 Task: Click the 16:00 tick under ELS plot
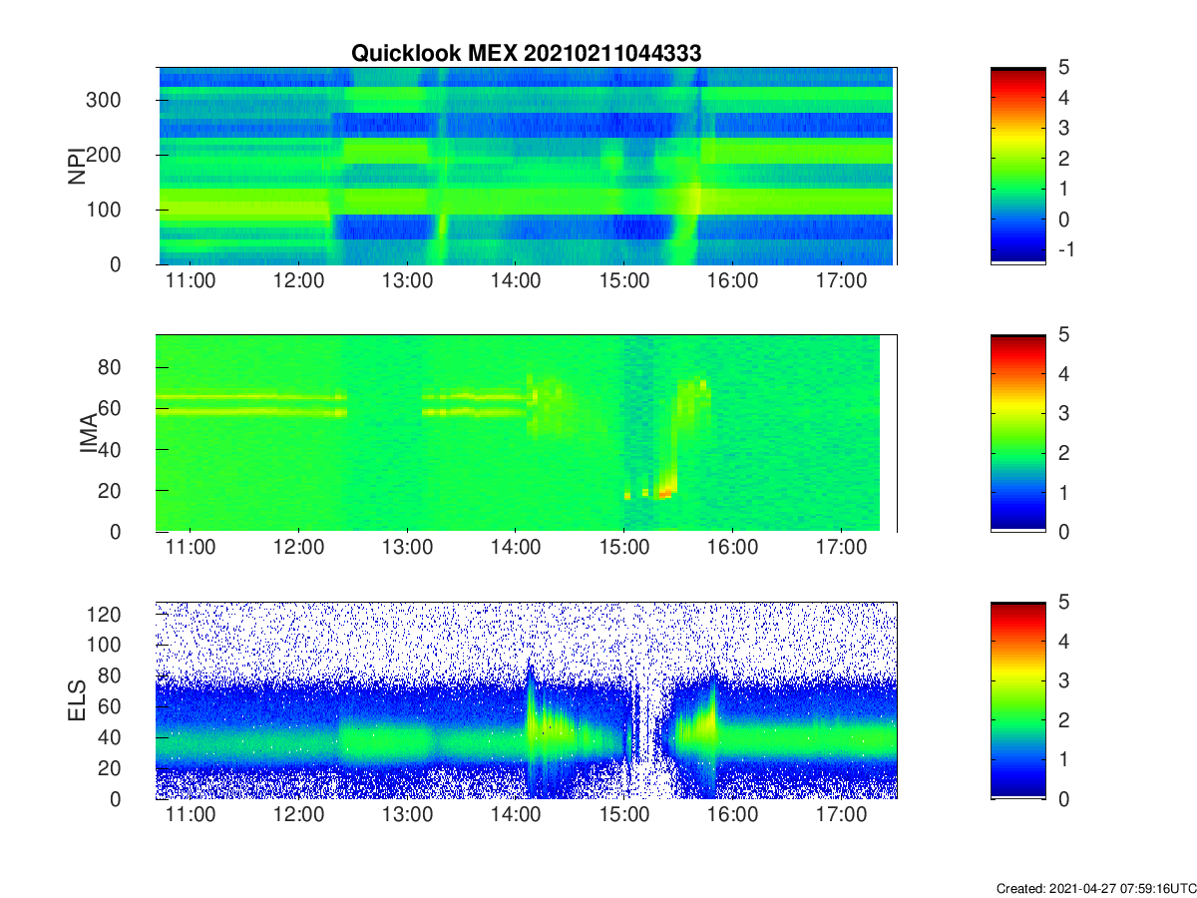point(732,815)
